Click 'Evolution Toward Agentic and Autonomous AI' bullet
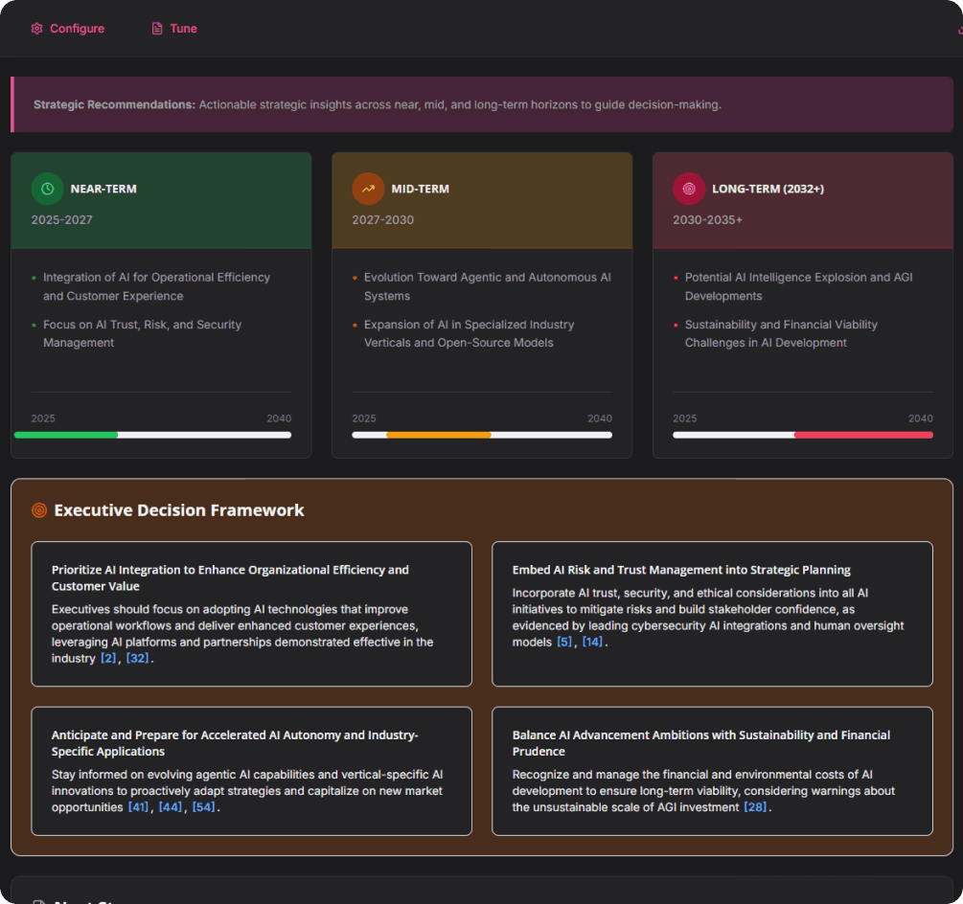This screenshot has height=904, width=963. pos(487,286)
